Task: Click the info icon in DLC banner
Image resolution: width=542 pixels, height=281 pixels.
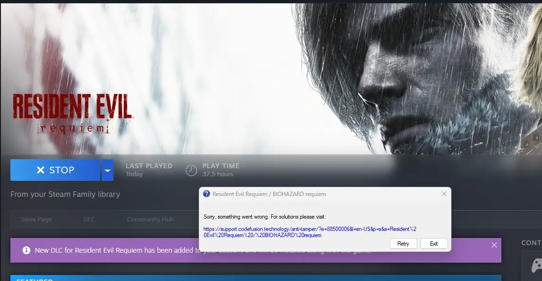Action: [26, 250]
